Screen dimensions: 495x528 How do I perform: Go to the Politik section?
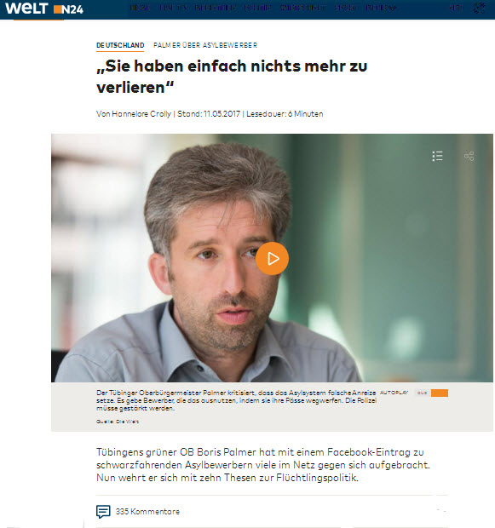[x=257, y=8]
